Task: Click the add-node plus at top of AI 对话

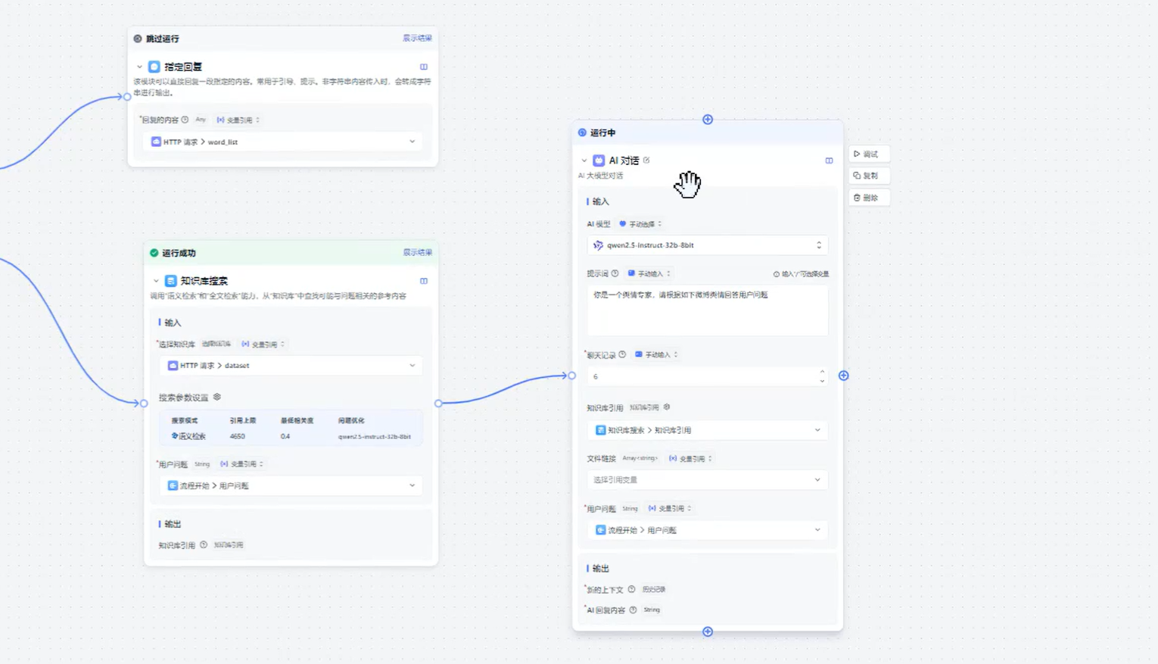Action: (708, 120)
